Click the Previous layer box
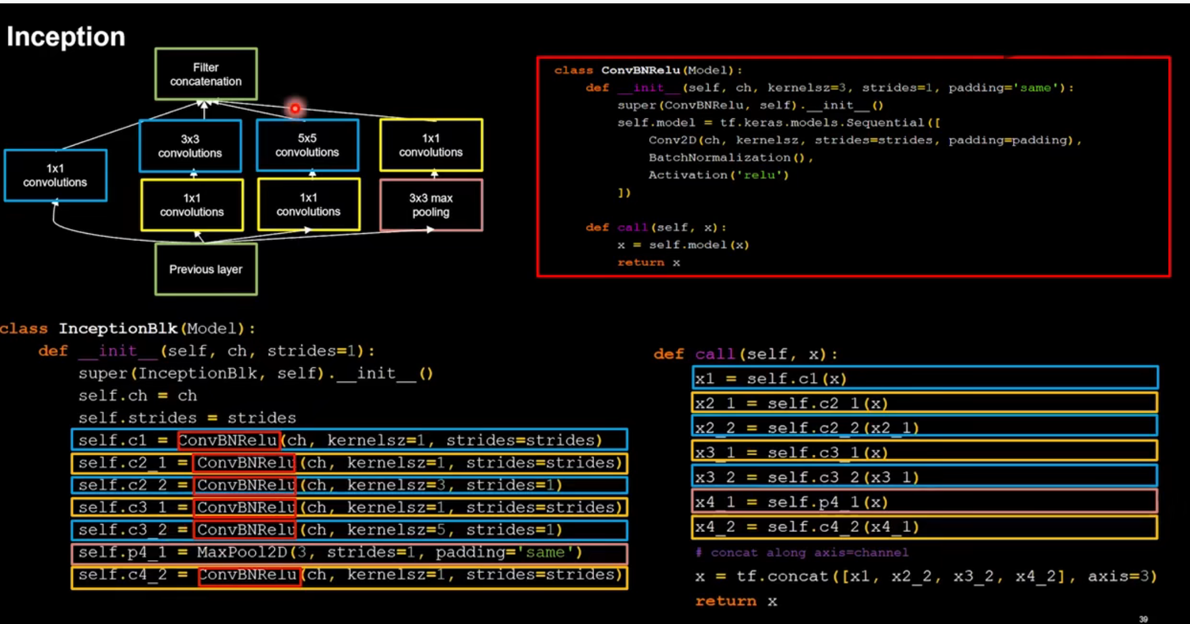1190x624 pixels. point(206,269)
